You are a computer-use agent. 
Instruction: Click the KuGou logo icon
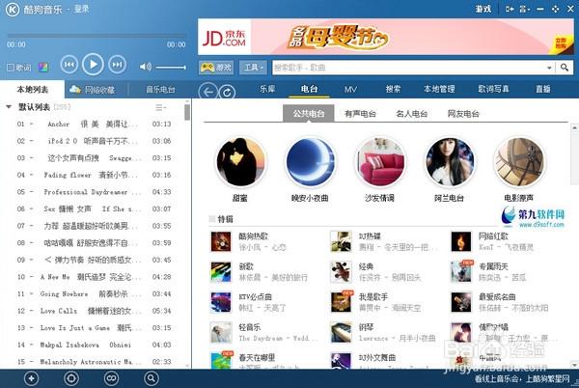13,10
